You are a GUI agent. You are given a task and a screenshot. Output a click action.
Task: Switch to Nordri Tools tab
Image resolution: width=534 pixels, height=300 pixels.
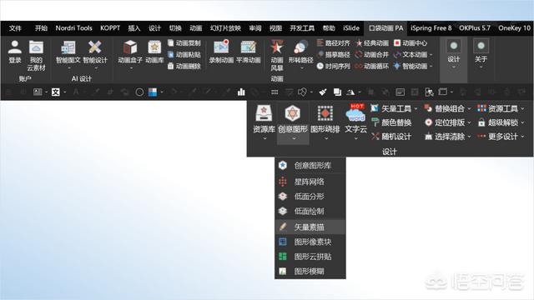click(74, 27)
